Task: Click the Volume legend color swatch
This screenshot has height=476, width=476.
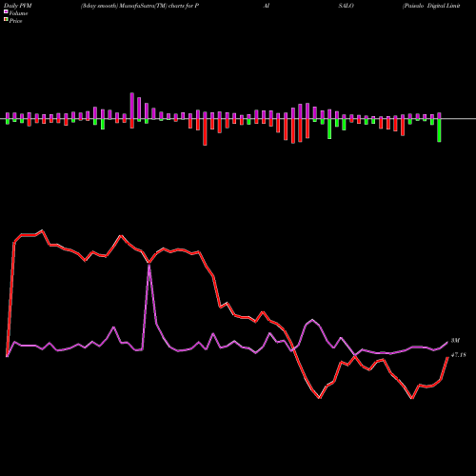Action: point(6,12)
